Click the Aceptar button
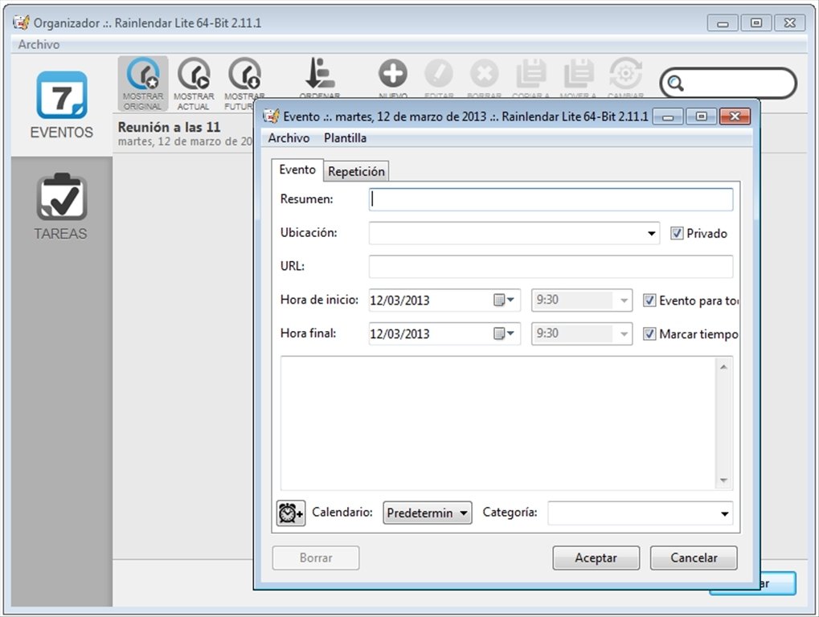 [596, 558]
